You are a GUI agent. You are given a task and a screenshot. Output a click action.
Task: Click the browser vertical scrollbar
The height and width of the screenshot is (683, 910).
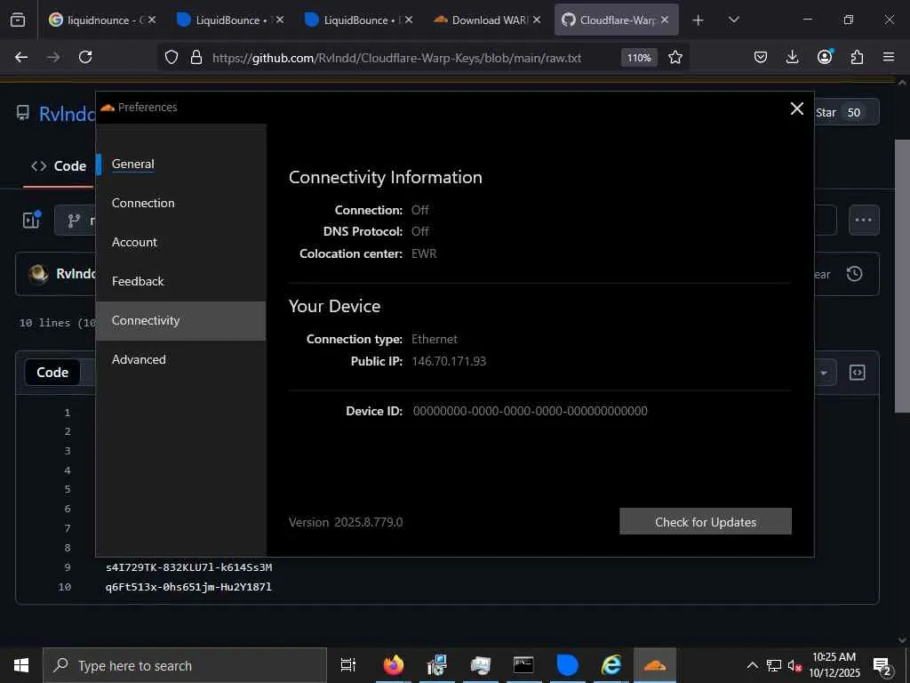click(x=902, y=276)
